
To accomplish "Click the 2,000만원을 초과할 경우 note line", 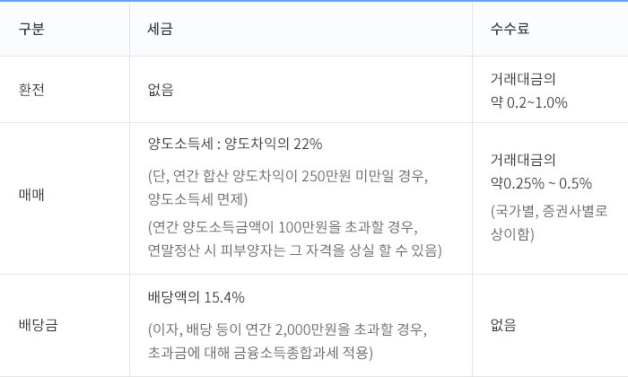I will (x=288, y=329).
